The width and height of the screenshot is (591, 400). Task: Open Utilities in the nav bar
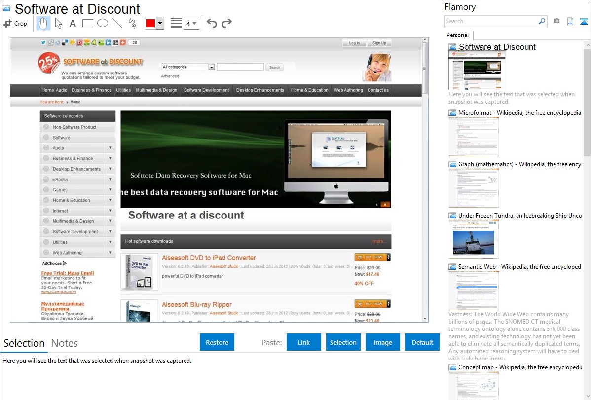(123, 90)
